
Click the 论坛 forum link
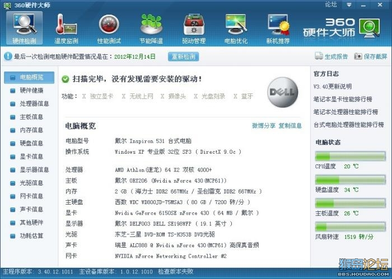331,4
